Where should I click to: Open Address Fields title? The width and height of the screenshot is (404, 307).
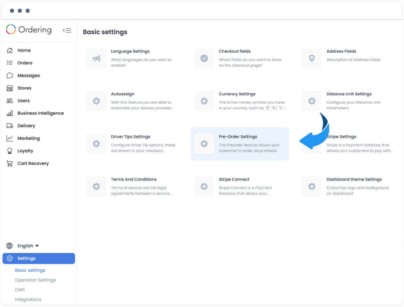(341, 51)
